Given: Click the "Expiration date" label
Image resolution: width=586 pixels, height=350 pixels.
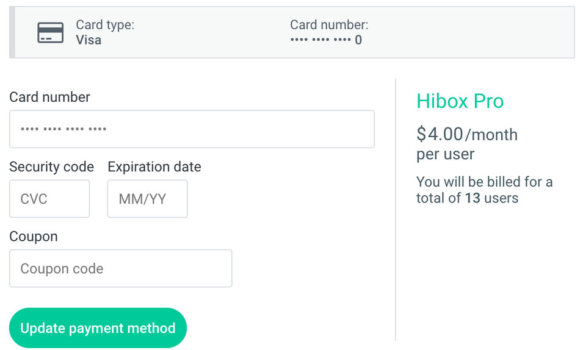Looking at the screenshot, I should pos(154,167).
